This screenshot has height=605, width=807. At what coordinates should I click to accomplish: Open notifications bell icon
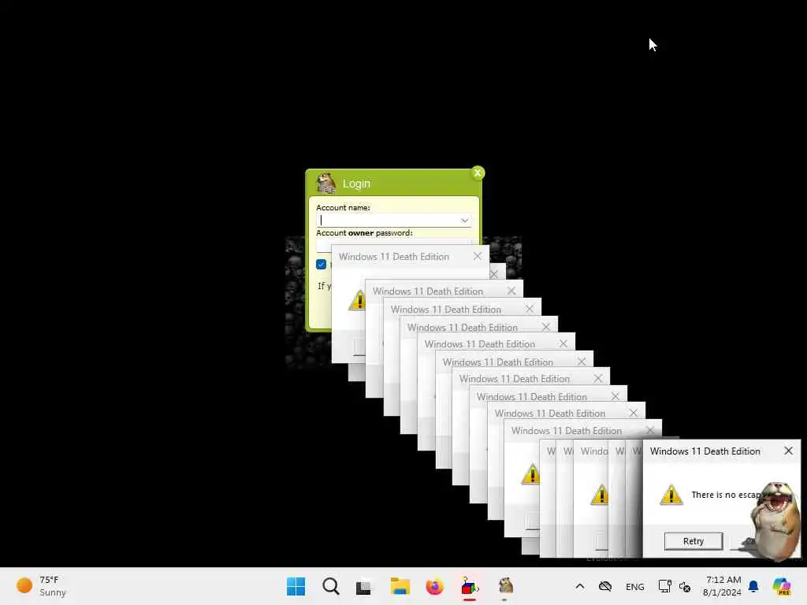753,586
